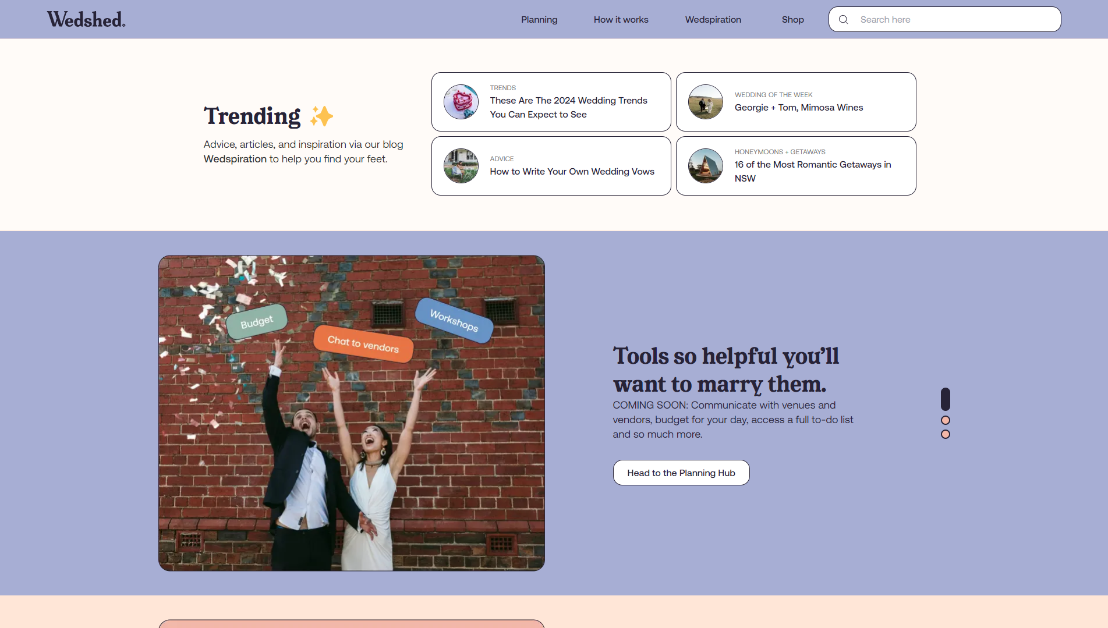
Task: Open the 2024 Wedding Trends cake thumbnail
Action: coord(461,102)
